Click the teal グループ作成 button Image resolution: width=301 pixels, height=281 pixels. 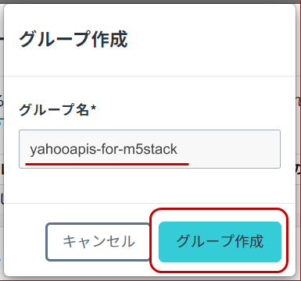[x=220, y=242]
